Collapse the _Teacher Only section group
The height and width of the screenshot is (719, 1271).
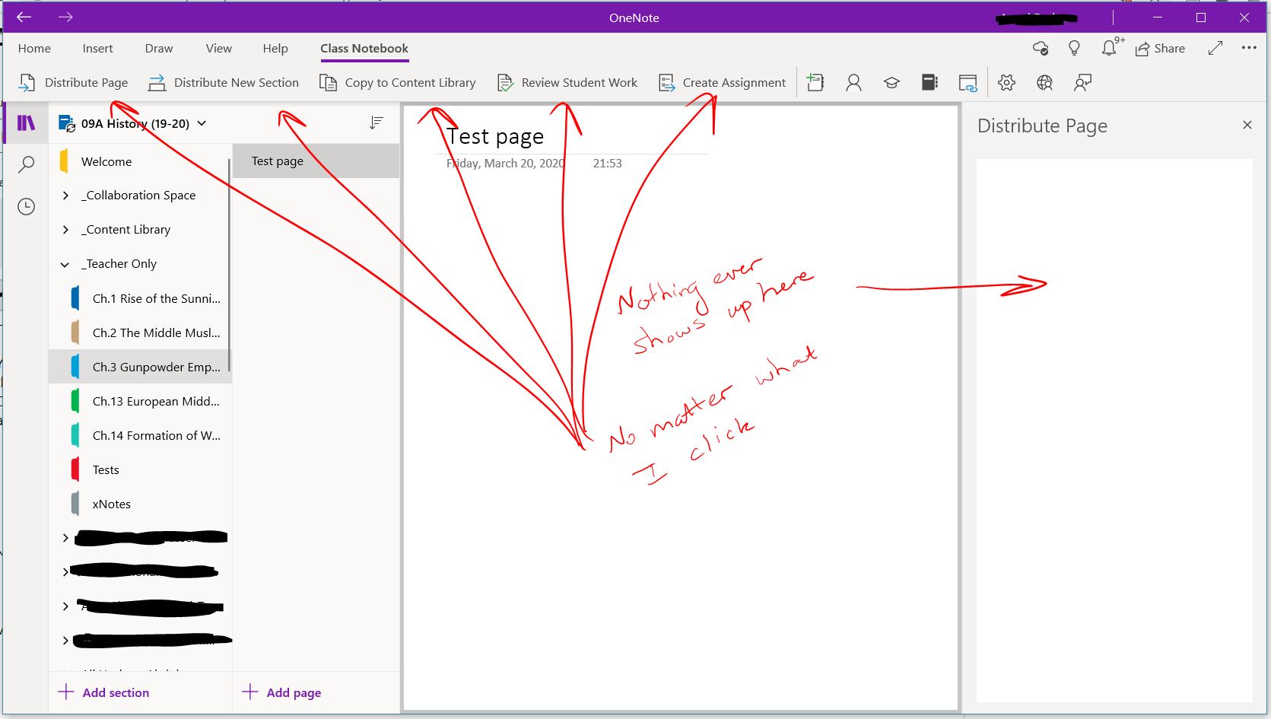click(x=65, y=264)
